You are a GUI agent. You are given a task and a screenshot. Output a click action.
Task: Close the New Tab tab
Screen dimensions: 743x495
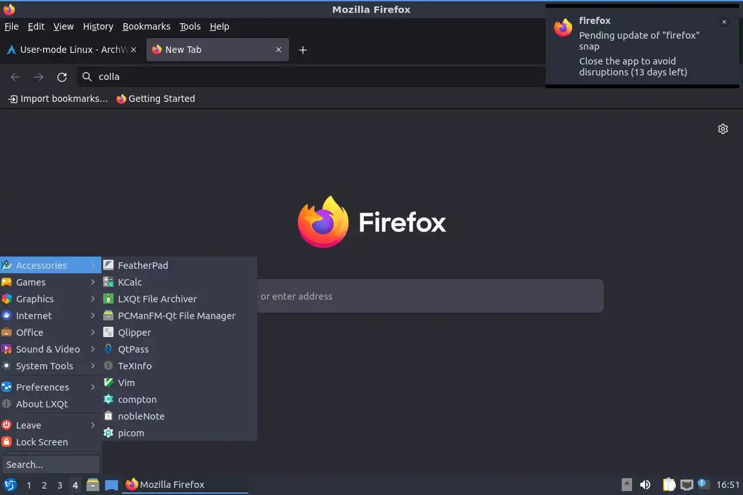pos(279,50)
